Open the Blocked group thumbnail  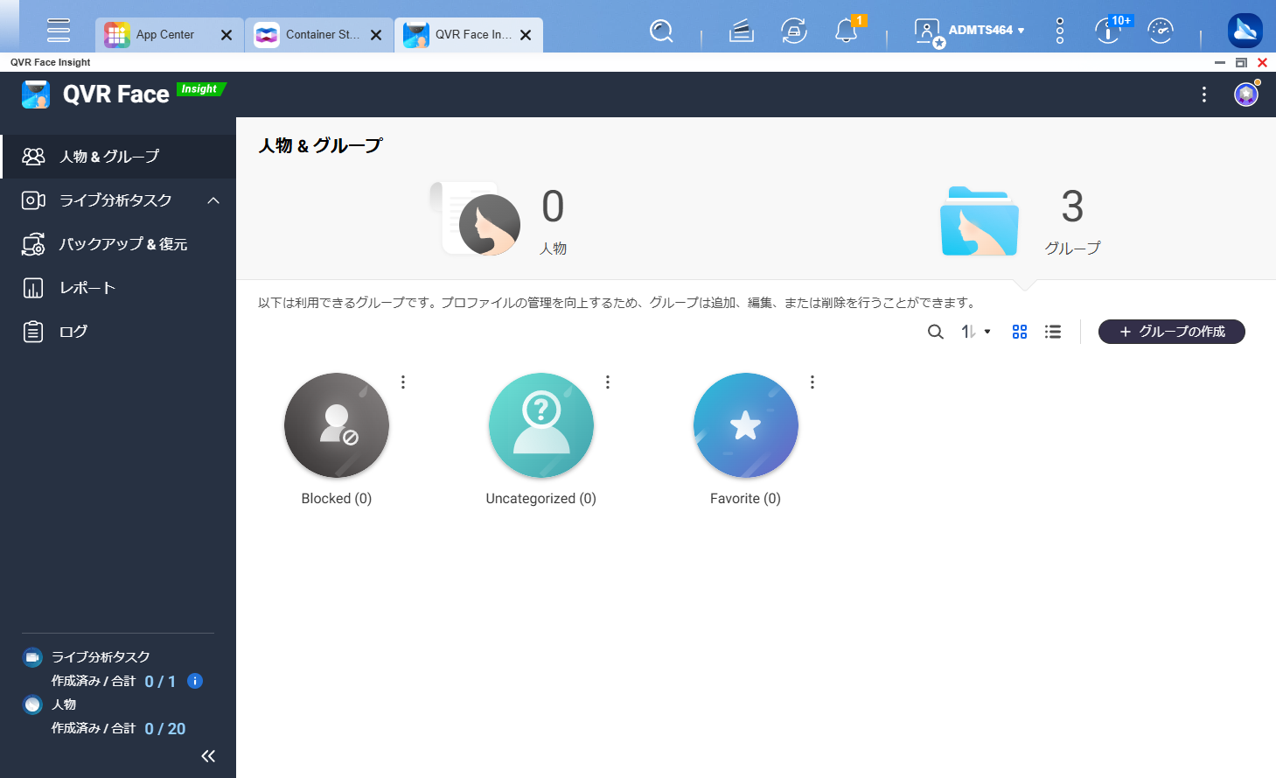click(x=337, y=425)
